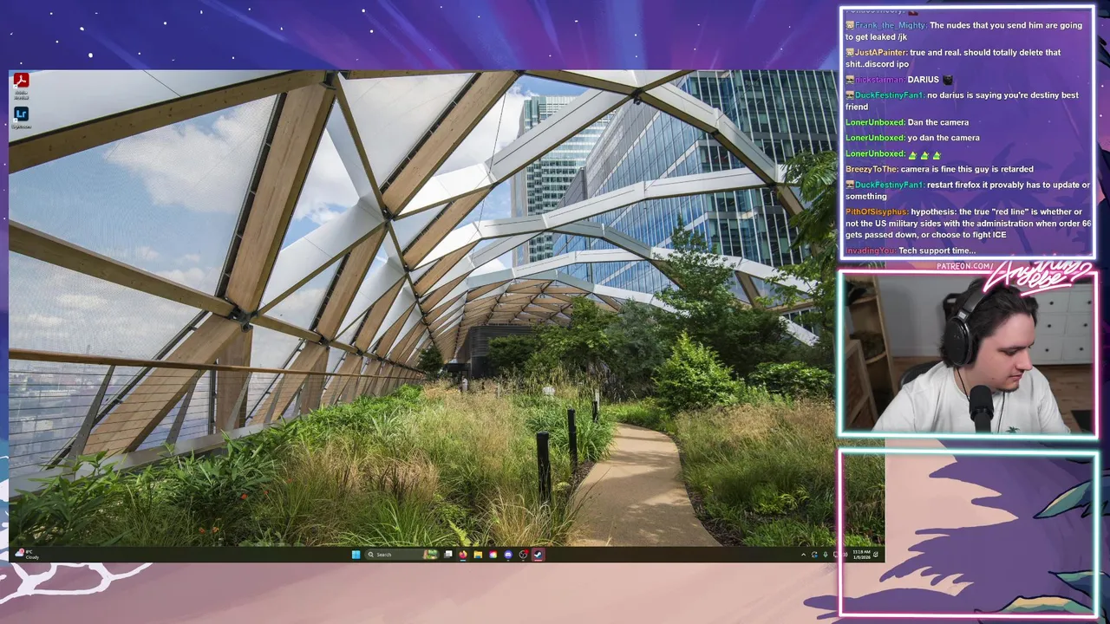This screenshot has height=624, width=1110.
Task: Click the 'DARIUS' chat message
Action: 923,80
